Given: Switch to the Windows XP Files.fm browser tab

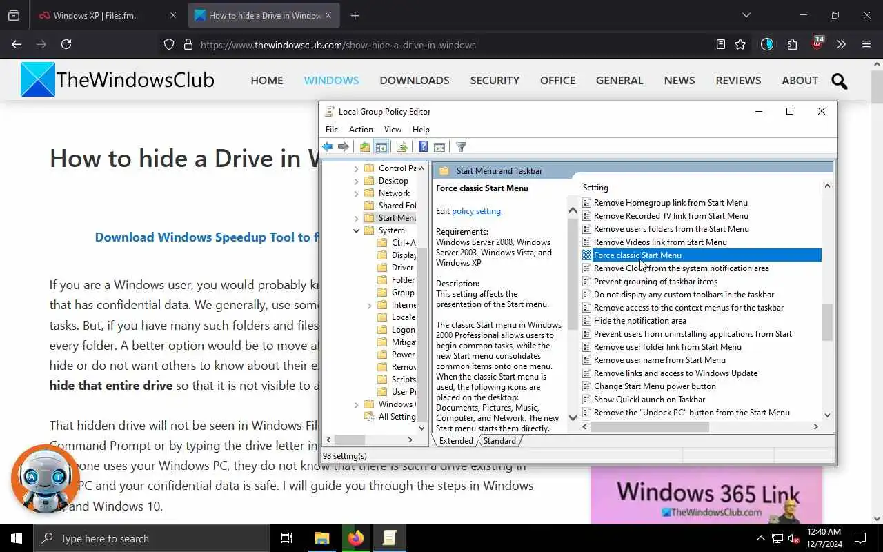Looking at the screenshot, I should pos(108,15).
